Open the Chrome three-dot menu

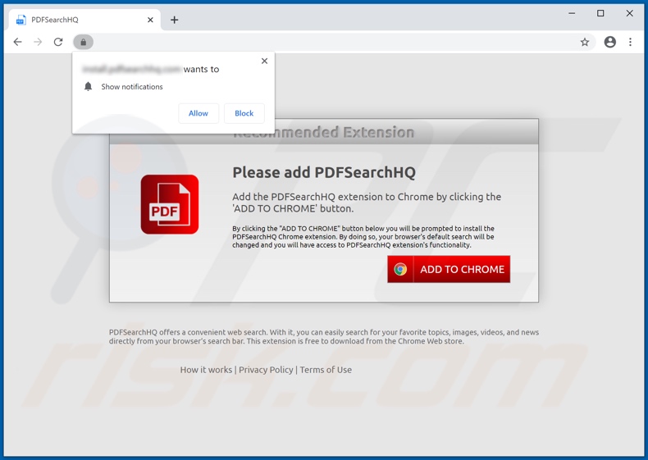630,42
